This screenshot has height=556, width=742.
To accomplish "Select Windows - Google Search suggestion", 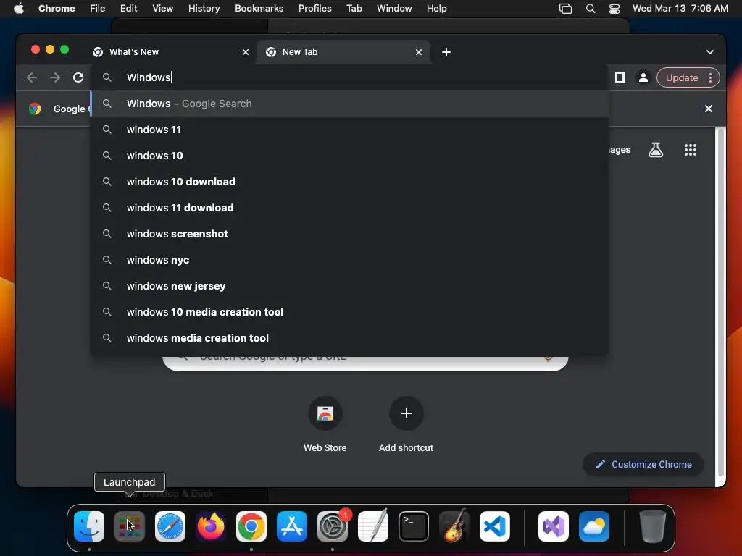I will [349, 104].
